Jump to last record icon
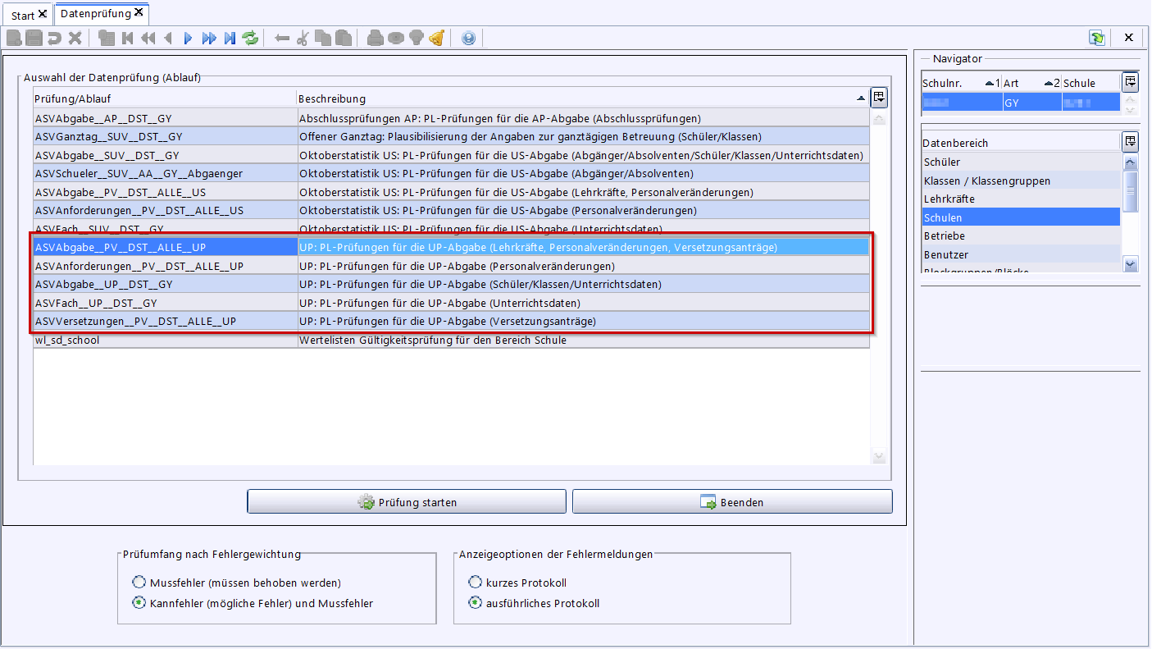Viewport: 1152px width, 649px height. click(x=230, y=38)
